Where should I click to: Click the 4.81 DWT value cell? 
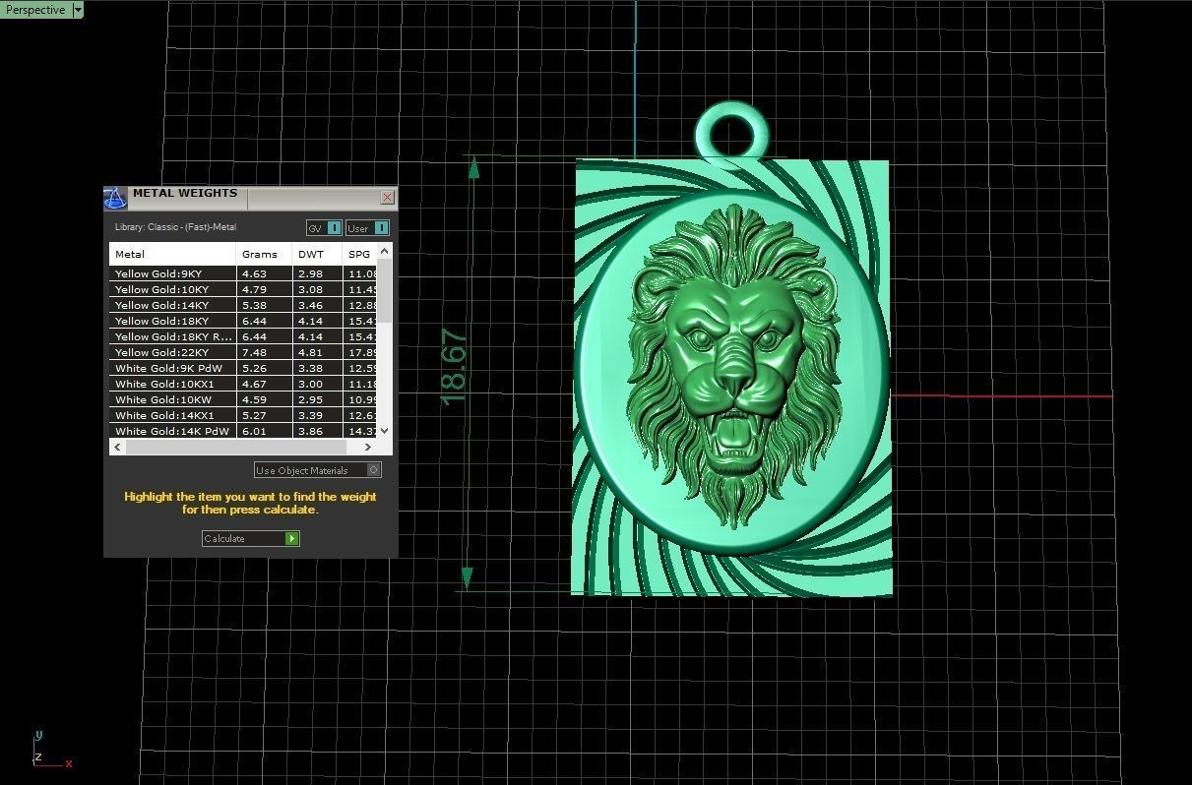tap(318, 352)
